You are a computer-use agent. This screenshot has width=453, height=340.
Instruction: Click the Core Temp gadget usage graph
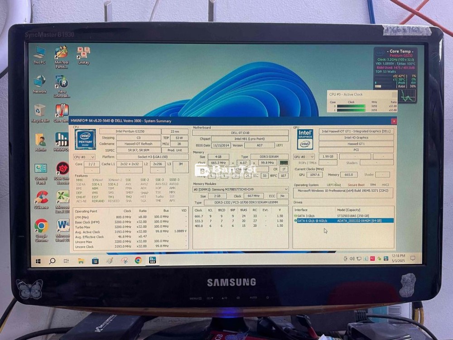(x=408, y=95)
